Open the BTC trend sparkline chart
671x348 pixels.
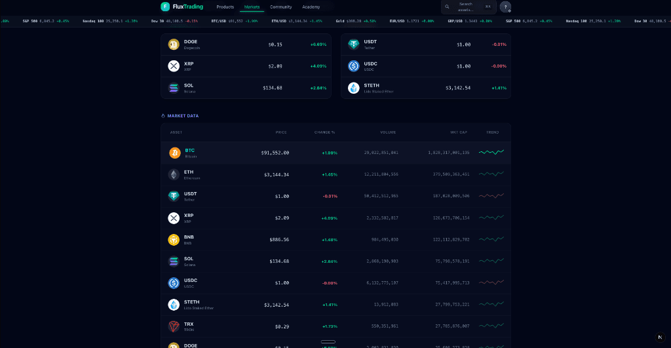pyautogui.click(x=491, y=153)
